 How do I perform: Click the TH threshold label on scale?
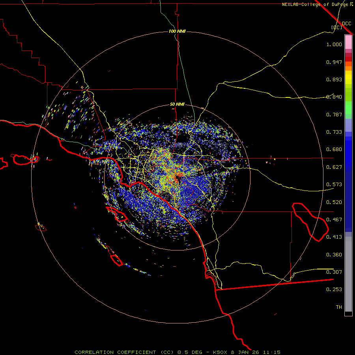(x=339, y=307)
